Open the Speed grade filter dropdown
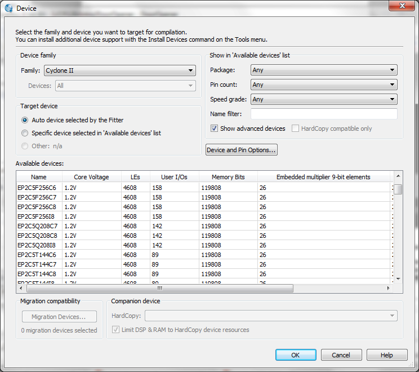419x372 pixels. pos(324,99)
